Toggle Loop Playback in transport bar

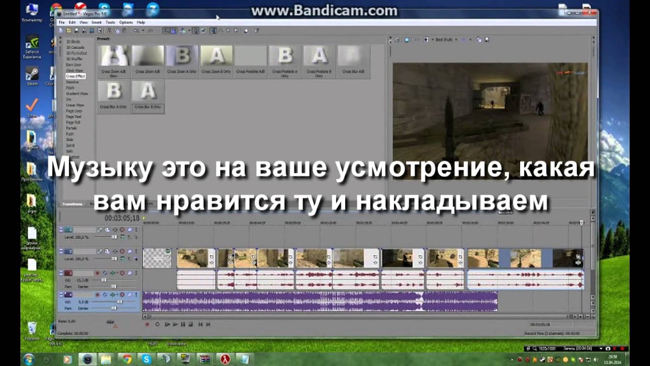[x=157, y=324]
